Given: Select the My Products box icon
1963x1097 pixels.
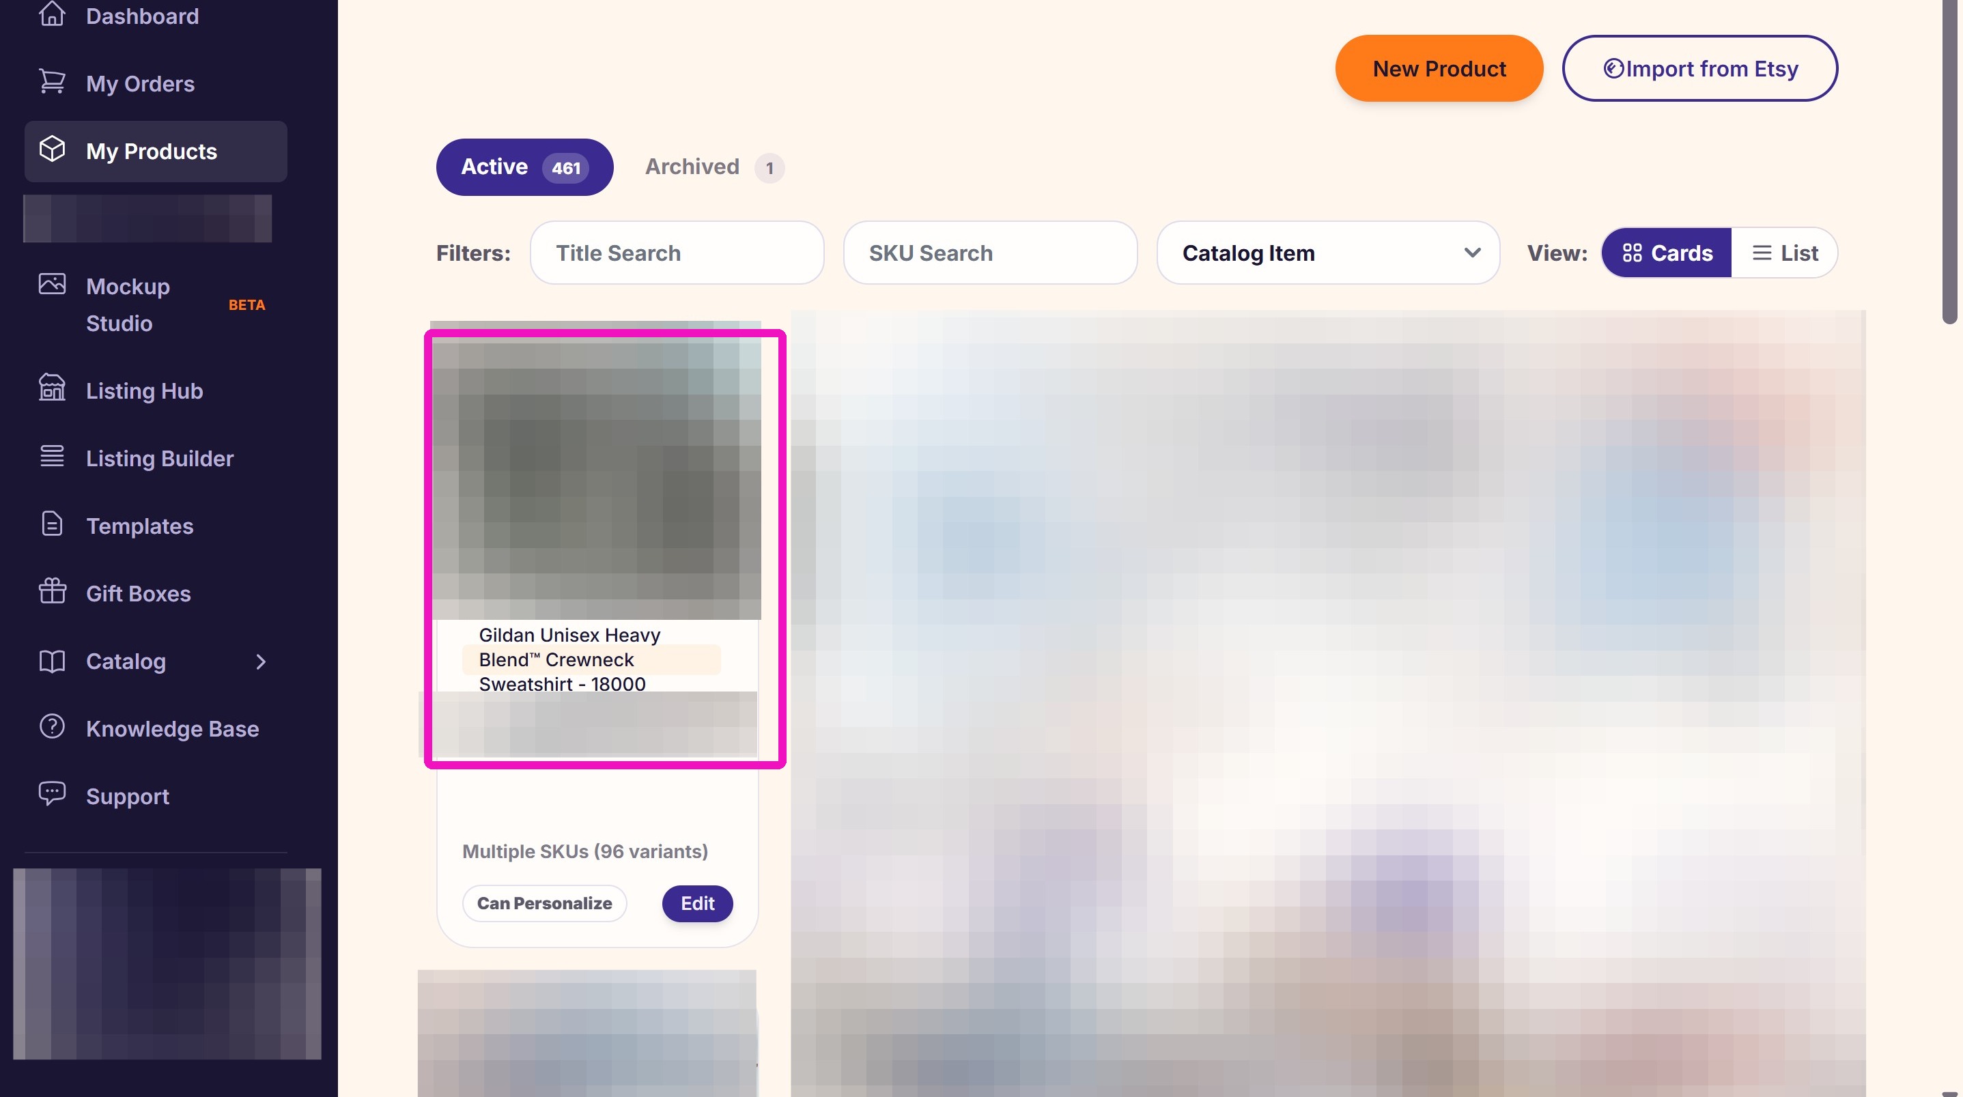Looking at the screenshot, I should click(52, 149).
